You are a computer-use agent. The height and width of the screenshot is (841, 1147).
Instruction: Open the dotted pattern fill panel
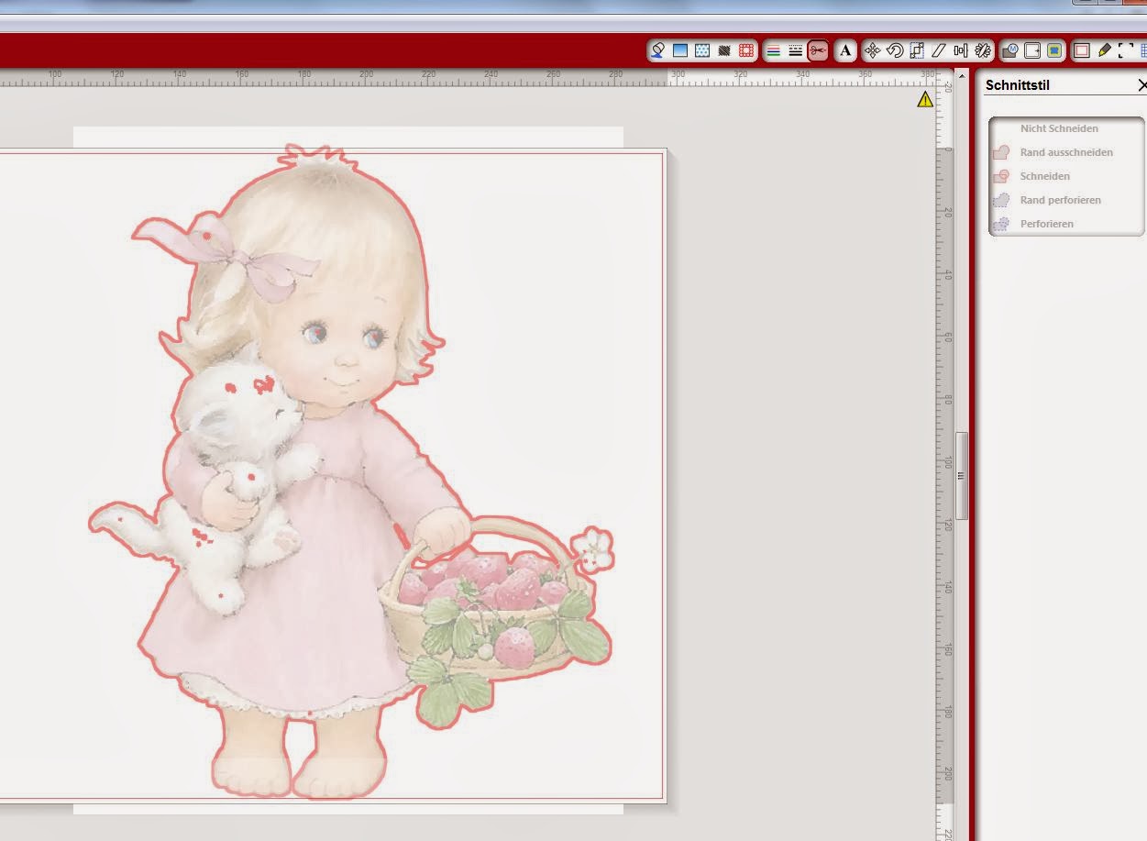tap(702, 50)
